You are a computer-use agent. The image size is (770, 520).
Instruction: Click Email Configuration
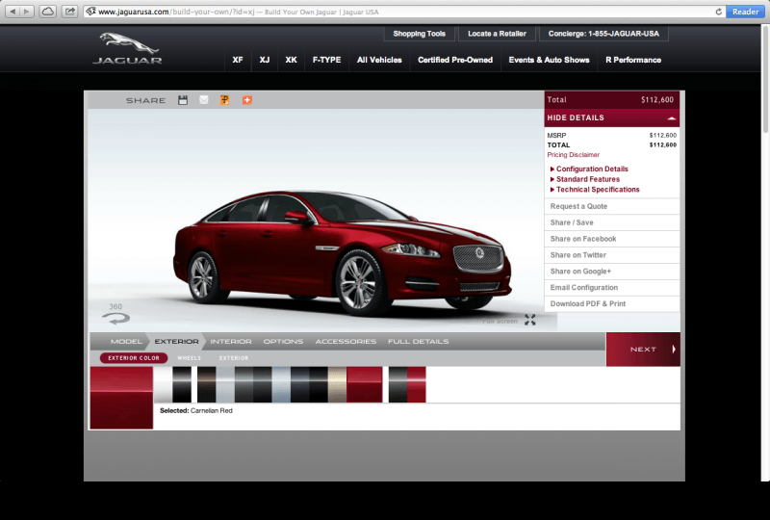(612, 288)
